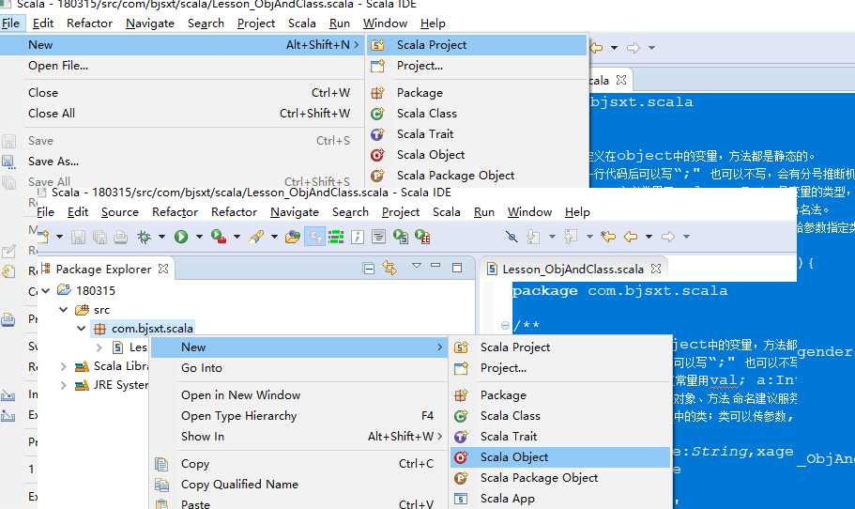Close the Lesson_ObjAndClass.scala editor tab
This screenshot has width=855, height=509.
(656, 269)
